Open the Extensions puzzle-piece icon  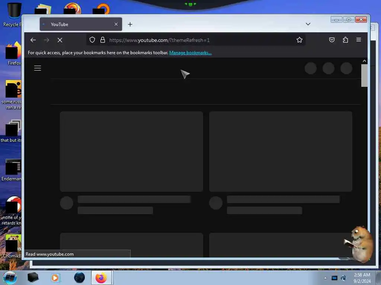click(345, 40)
